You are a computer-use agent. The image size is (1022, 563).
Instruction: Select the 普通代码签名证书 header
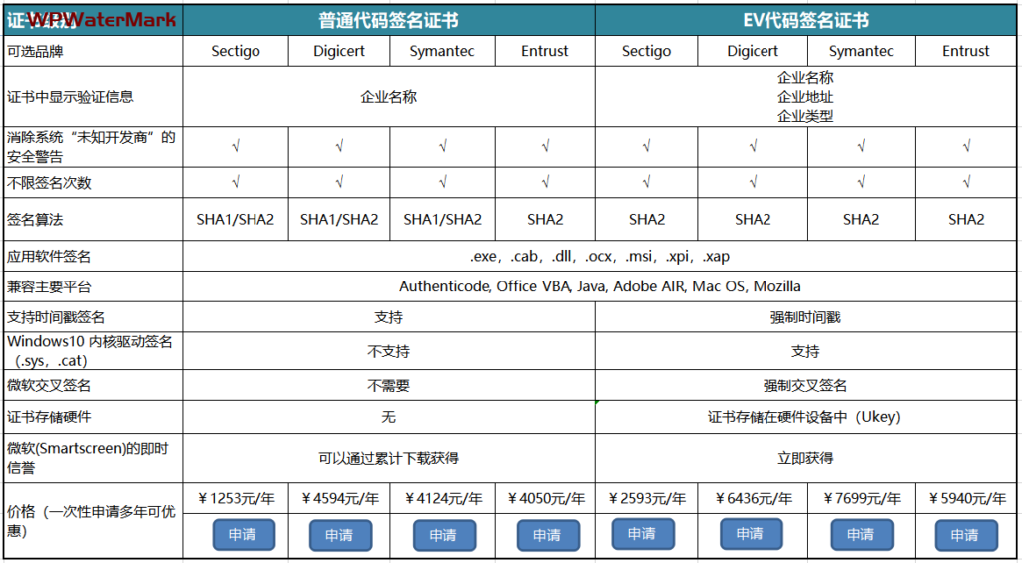pyautogui.click(x=388, y=21)
